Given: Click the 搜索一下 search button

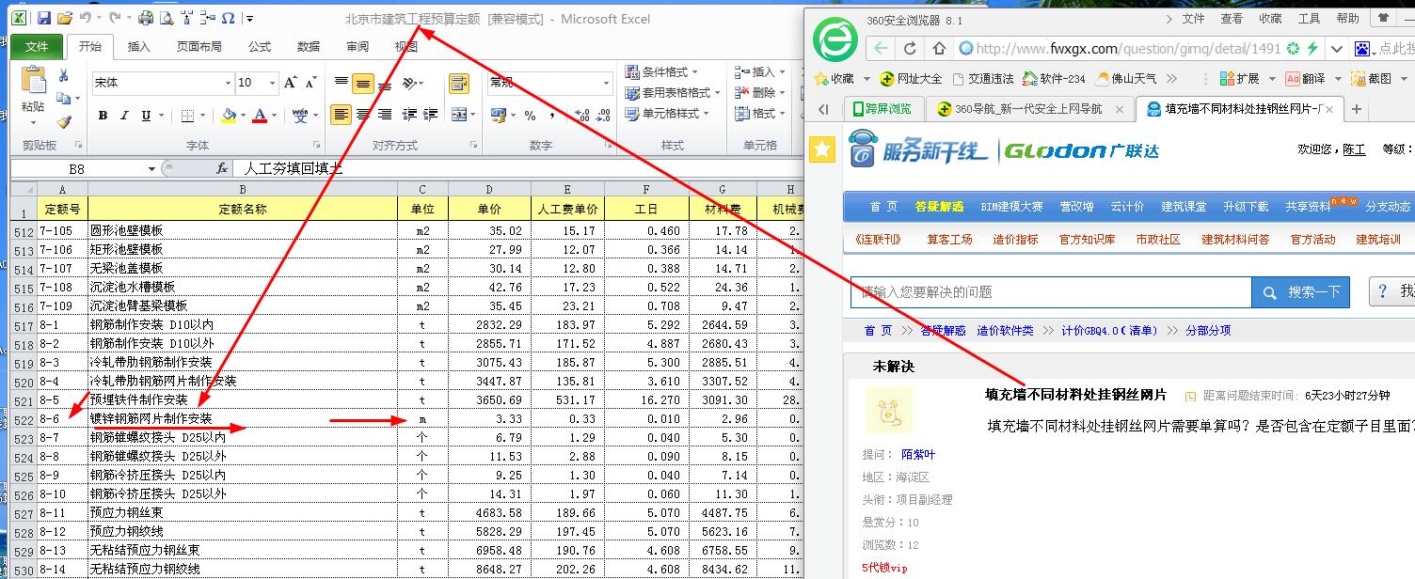Looking at the screenshot, I should 1301,292.
